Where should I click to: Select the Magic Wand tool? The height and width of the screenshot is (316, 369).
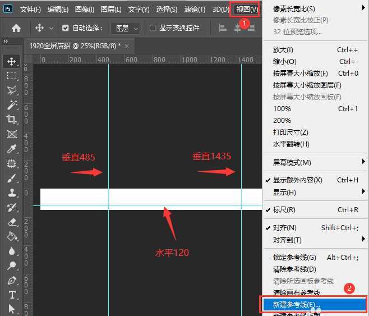point(12,105)
